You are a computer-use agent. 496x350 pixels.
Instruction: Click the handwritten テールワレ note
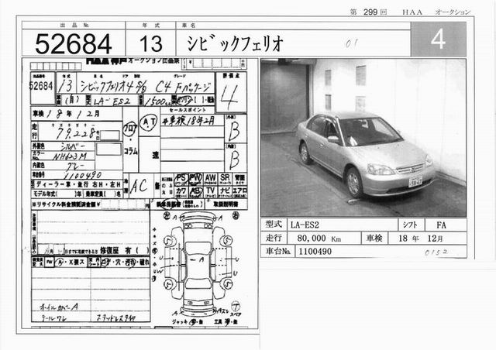point(54,318)
